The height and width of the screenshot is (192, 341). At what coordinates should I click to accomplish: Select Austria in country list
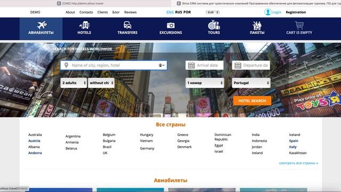pyautogui.click(x=34, y=141)
